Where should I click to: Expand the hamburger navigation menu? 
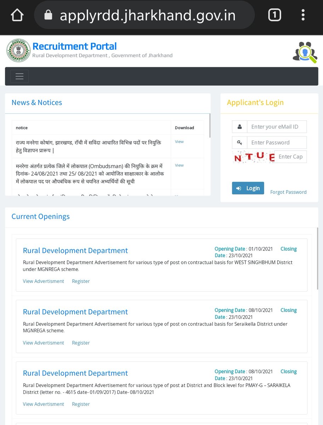tap(19, 76)
